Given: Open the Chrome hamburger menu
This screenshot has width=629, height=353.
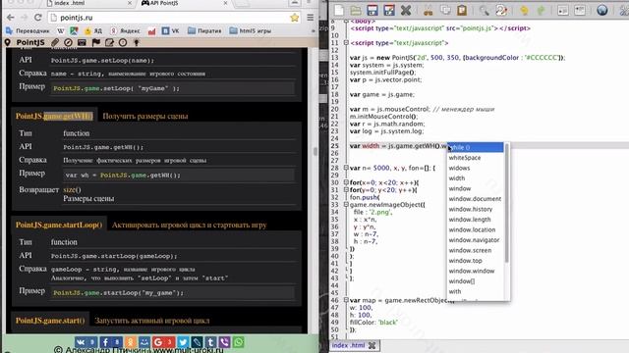Looking at the screenshot, I should click(311, 18).
